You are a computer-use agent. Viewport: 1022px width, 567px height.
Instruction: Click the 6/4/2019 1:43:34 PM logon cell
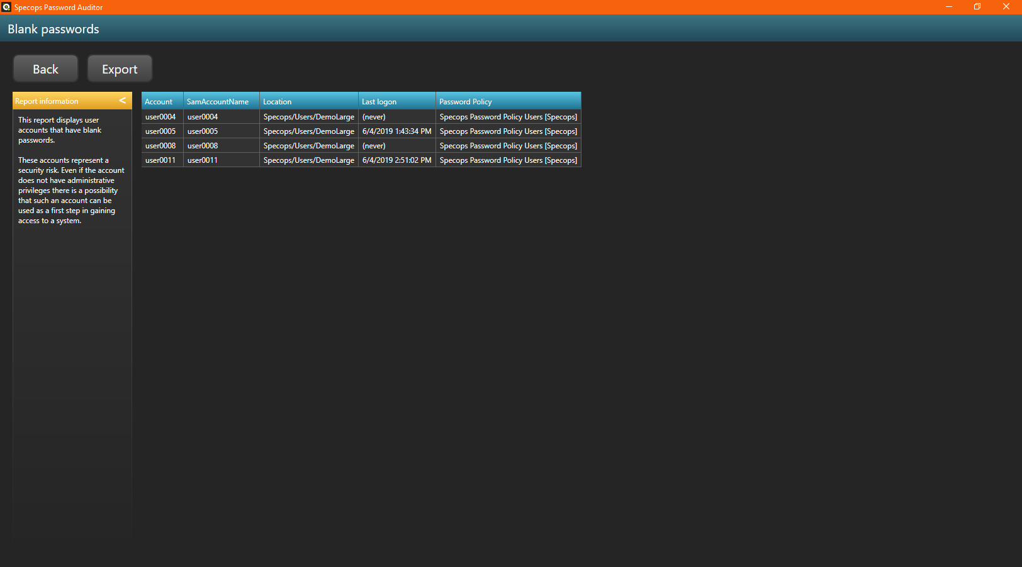click(396, 131)
